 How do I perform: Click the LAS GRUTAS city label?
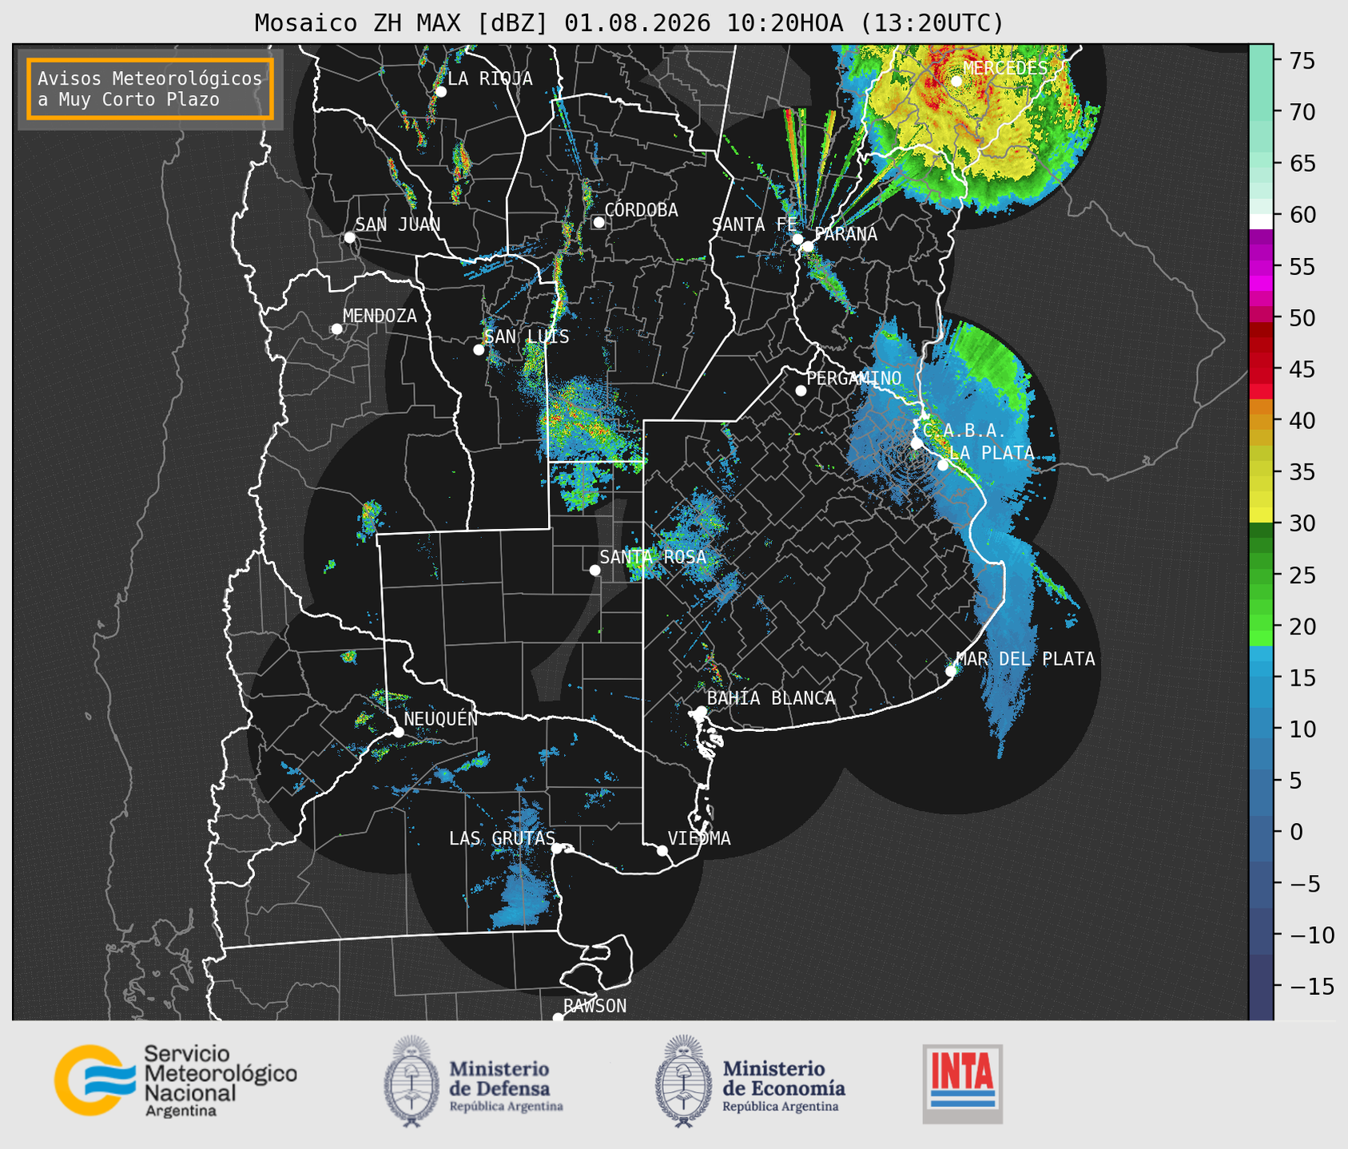[x=502, y=838]
